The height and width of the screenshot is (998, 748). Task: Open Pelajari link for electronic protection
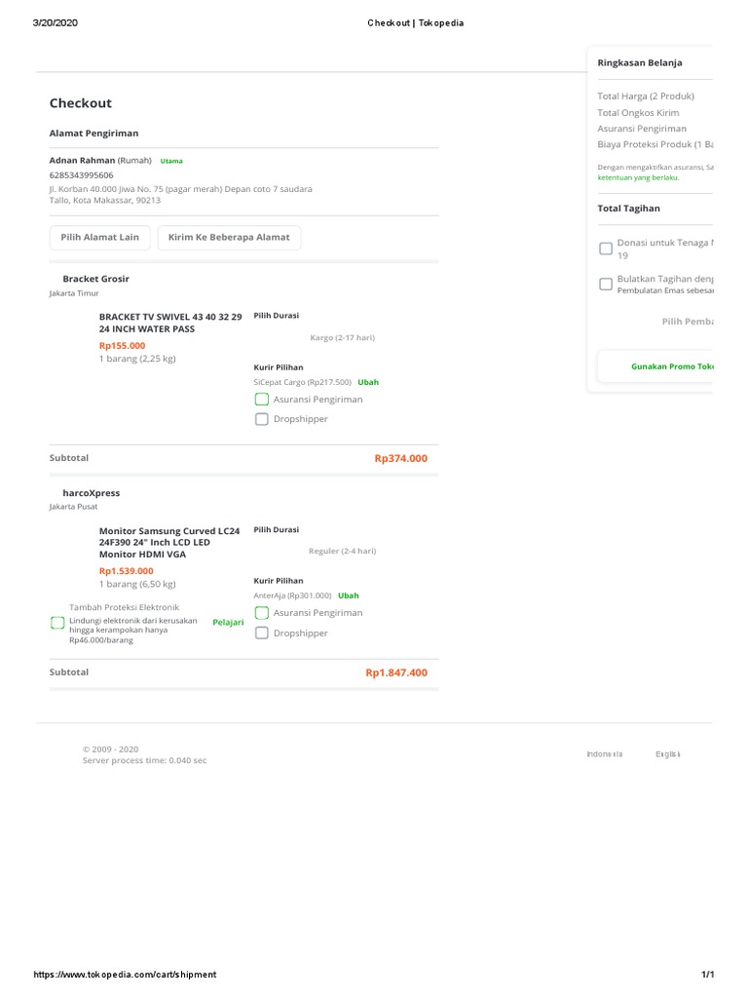(228, 622)
